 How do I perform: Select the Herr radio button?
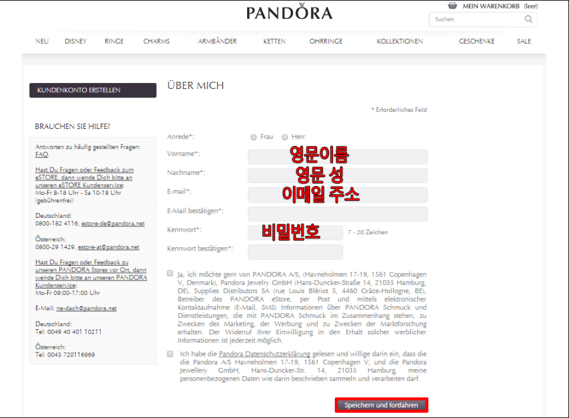coord(285,137)
